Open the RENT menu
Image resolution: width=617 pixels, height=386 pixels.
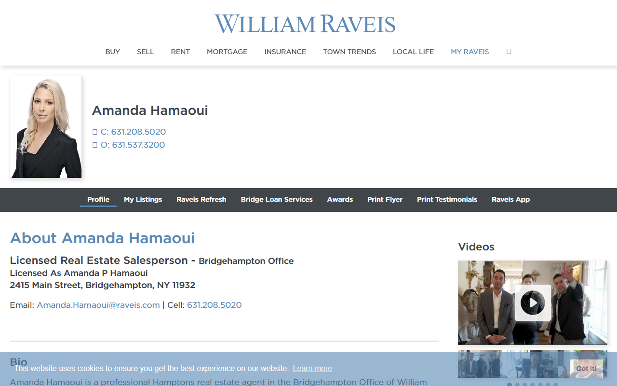(180, 52)
